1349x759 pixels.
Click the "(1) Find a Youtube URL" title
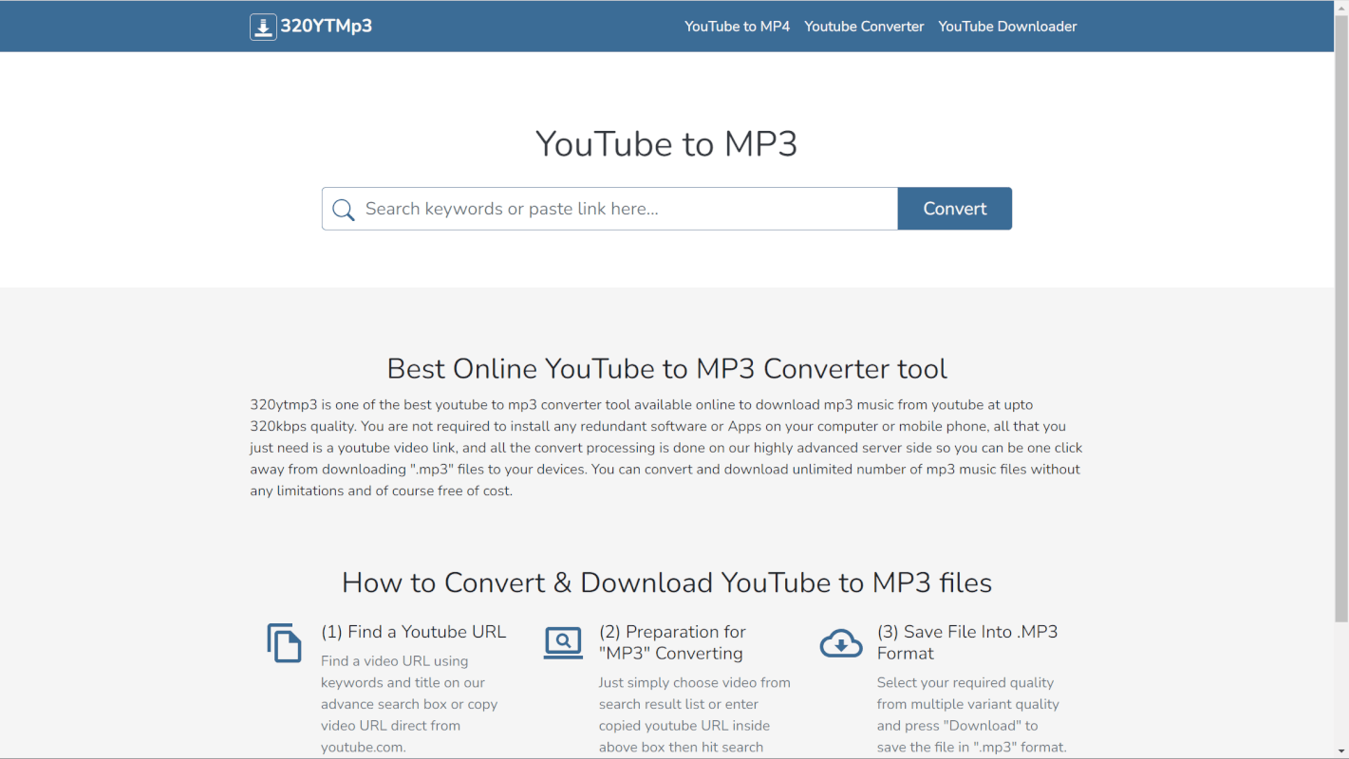(414, 632)
